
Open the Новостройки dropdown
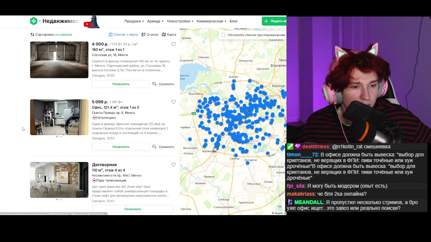coord(180,21)
